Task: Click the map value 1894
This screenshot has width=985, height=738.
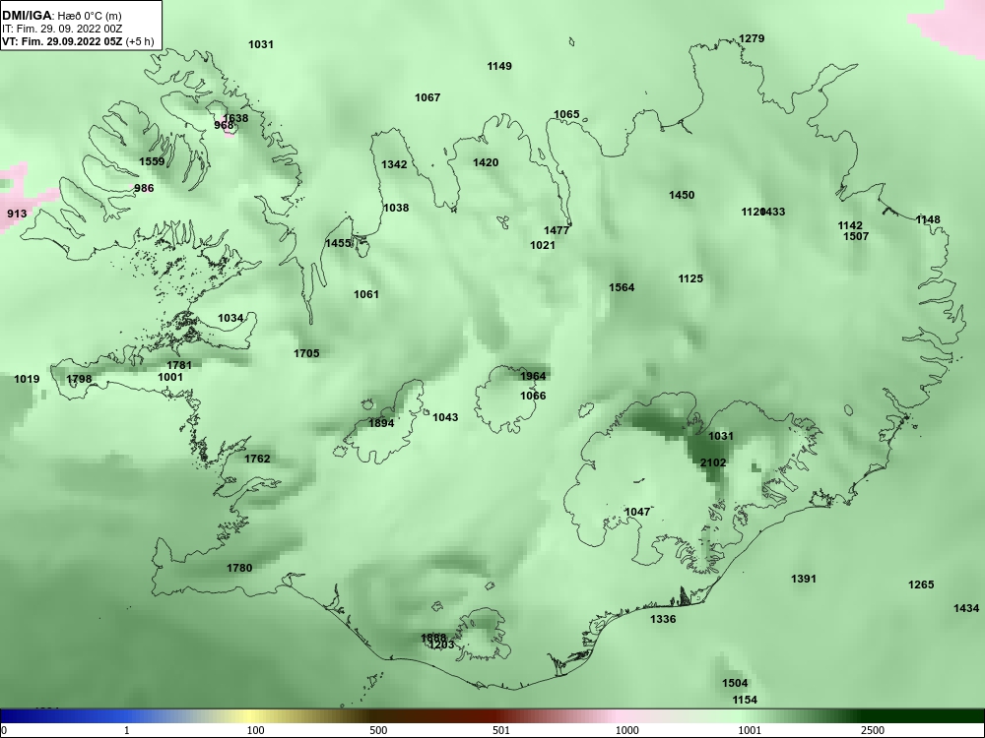Action: pos(381,423)
